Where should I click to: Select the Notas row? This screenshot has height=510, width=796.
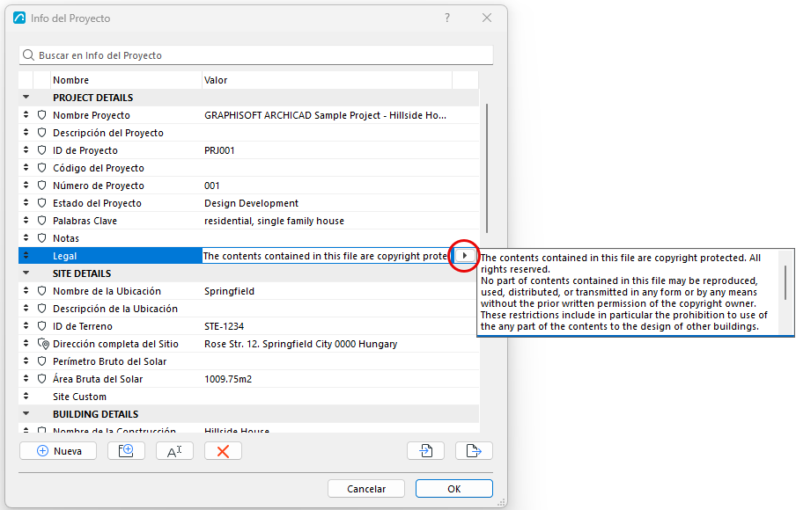(x=248, y=238)
